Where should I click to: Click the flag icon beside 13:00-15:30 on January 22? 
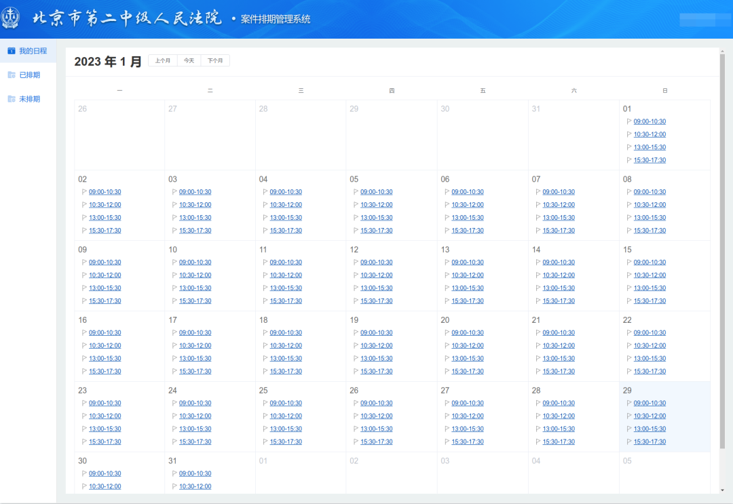coord(629,358)
